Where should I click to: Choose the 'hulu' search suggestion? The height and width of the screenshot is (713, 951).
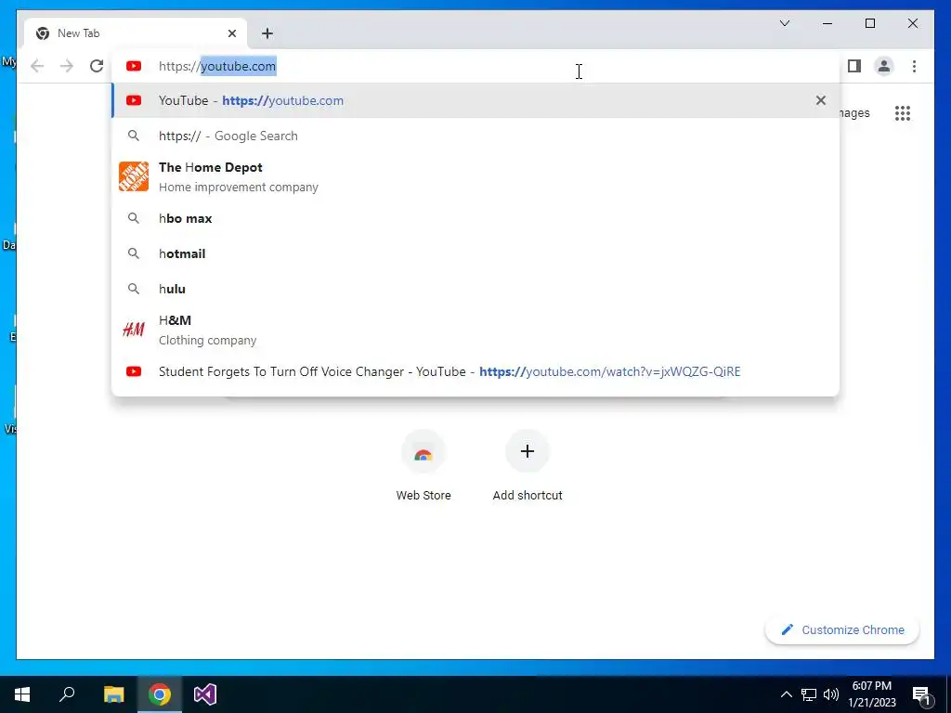coord(475,289)
